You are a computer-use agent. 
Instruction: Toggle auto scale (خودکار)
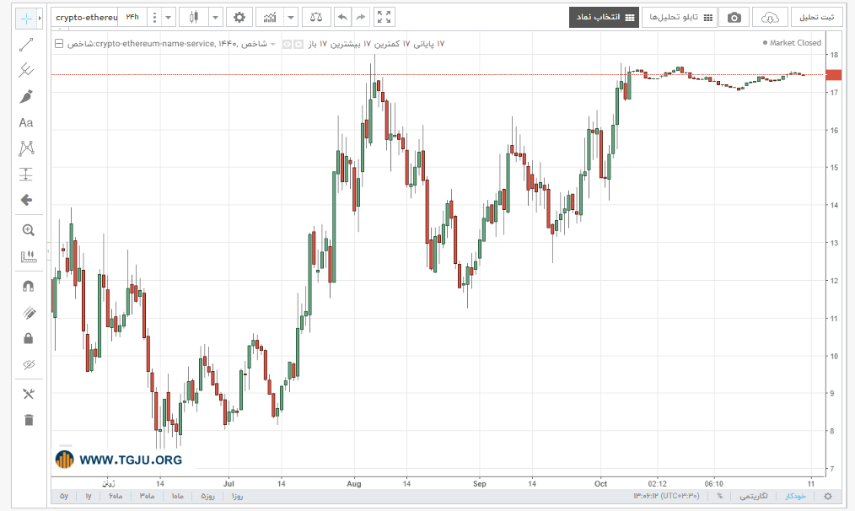(x=795, y=497)
